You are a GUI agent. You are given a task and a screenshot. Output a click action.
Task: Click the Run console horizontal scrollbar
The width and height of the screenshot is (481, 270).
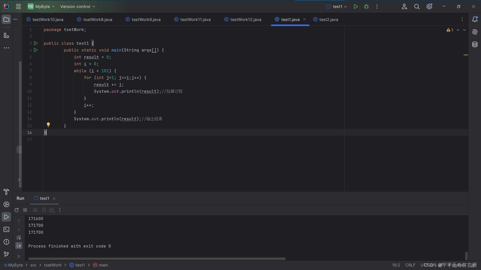pyautogui.click(x=157, y=259)
